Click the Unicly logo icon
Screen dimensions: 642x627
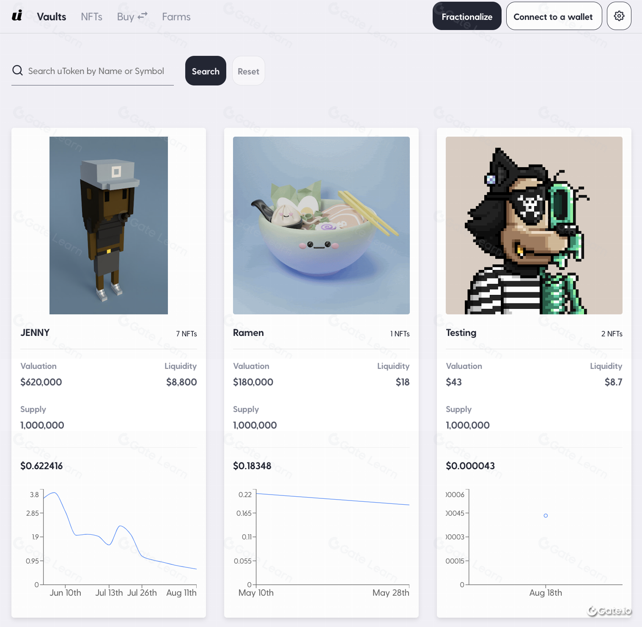(17, 16)
